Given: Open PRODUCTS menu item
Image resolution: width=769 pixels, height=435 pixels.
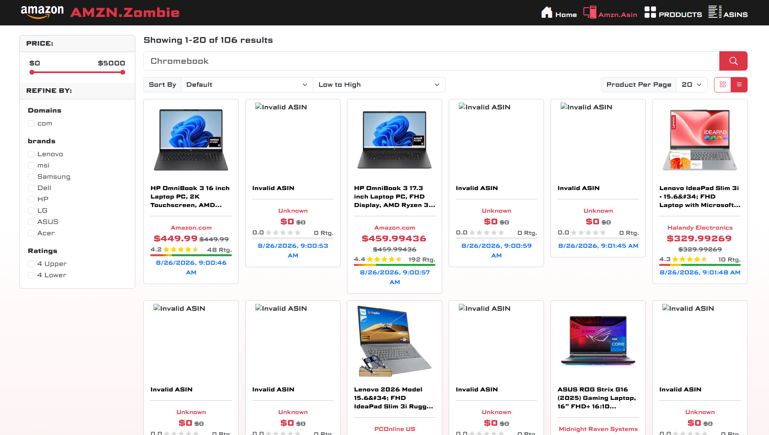Looking at the screenshot, I should [680, 15].
